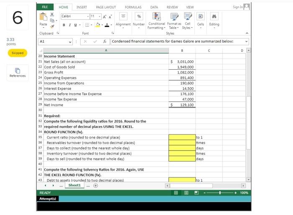This screenshot has height=215, width=293.
Task: Click the Enter checkmark in formula bar
Action: (x=95, y=42)
